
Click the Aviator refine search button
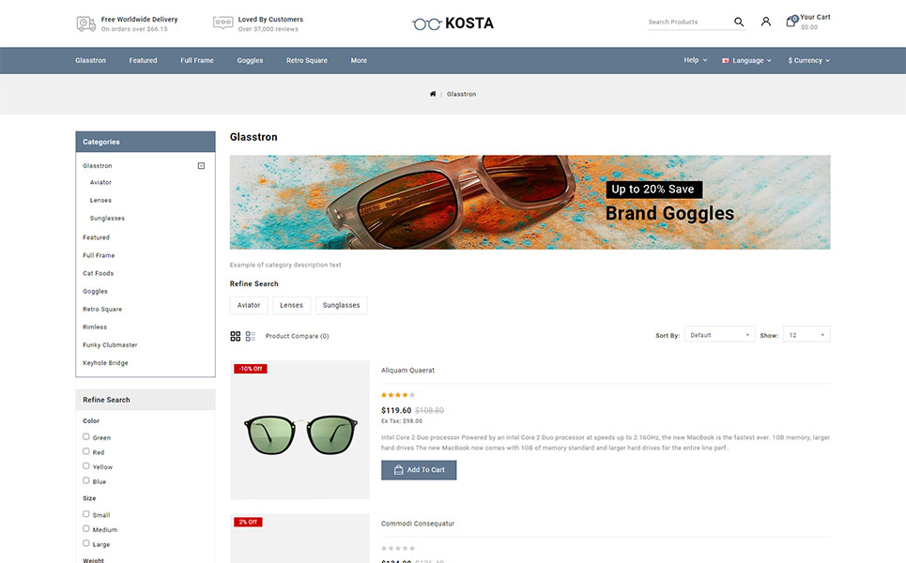(x=249, y=306)
